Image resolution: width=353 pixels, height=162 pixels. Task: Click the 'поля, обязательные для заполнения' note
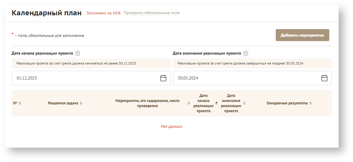tap(49, 35)
